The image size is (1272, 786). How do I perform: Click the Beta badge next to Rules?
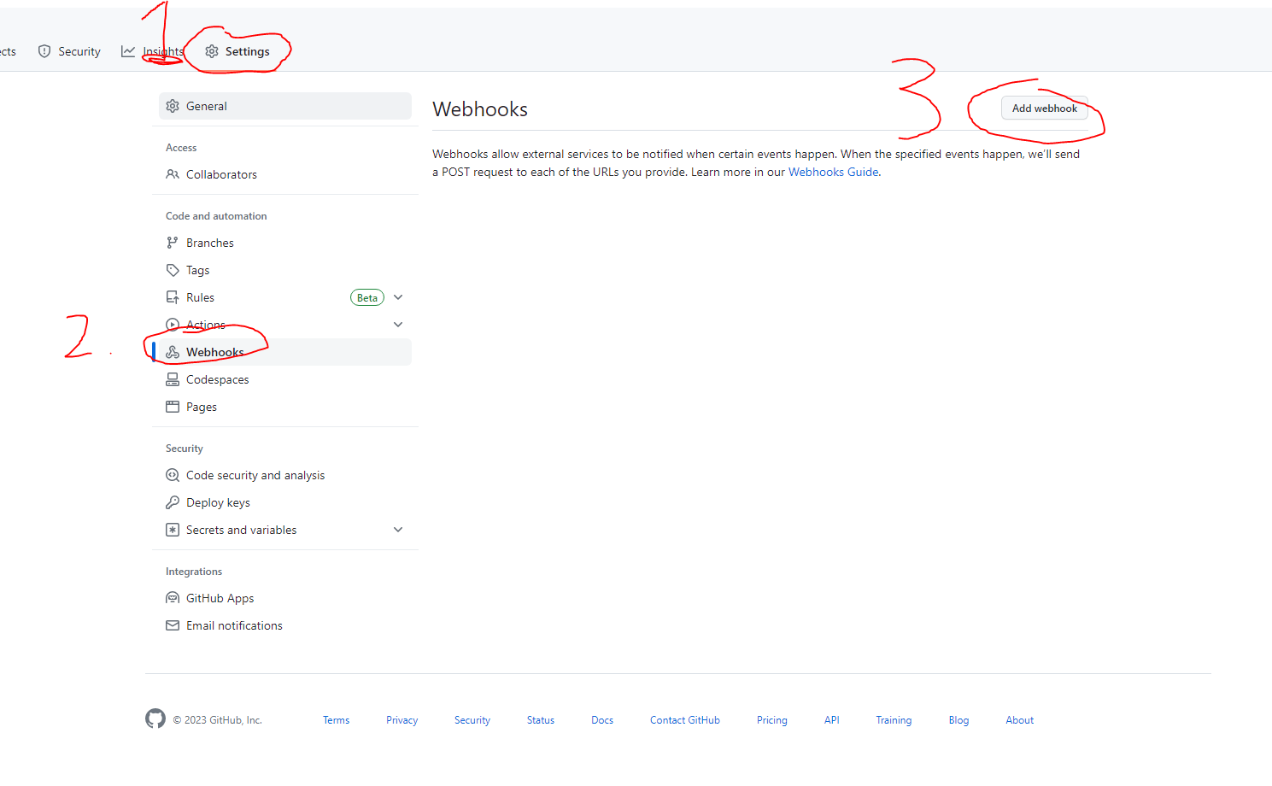pyautogui.click(x=367, y=297)
